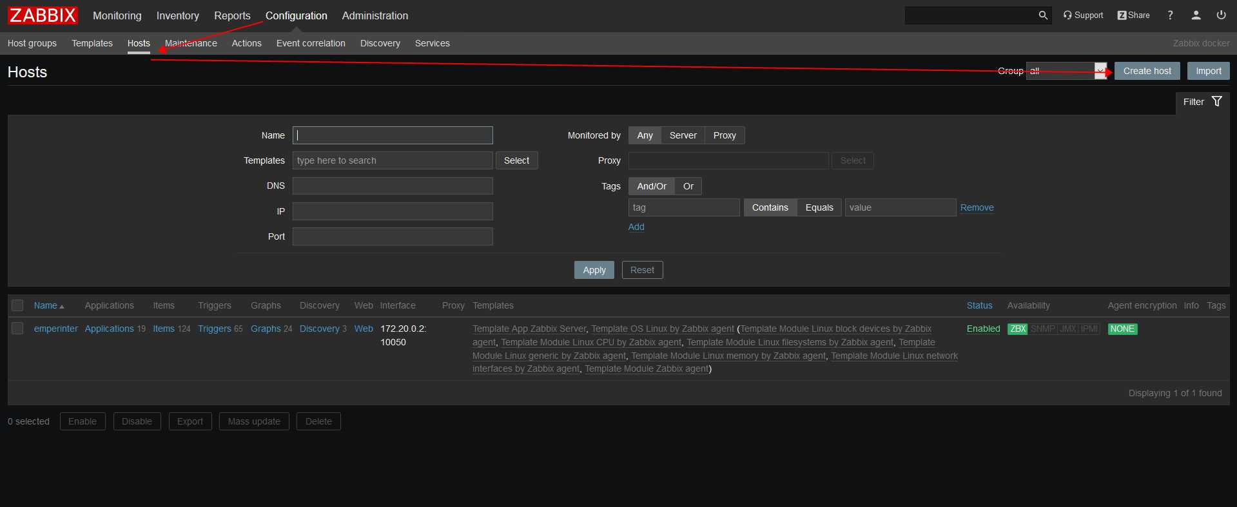Click the search magnifier icon
The image size is (1237, 507).
(1043, 15)
